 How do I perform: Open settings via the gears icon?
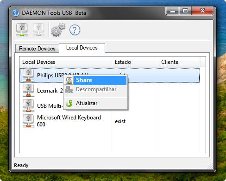coord(58,30)
